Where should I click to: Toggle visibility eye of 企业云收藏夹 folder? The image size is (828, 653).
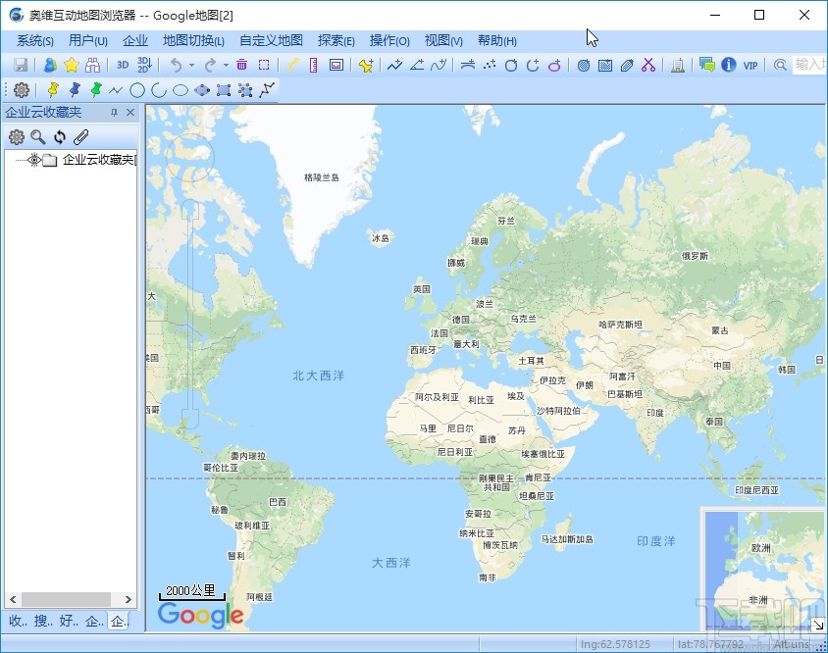34,160
